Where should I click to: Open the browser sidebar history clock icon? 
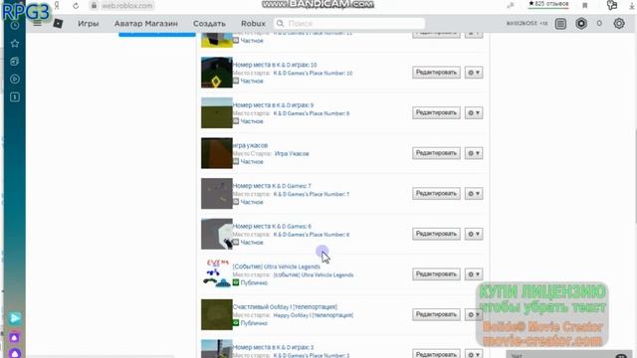(15, 25)
